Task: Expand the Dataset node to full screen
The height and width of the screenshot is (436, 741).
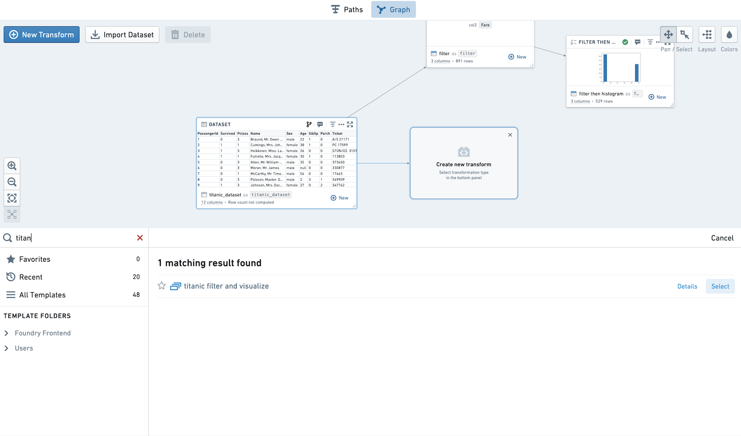Action: 350,124
